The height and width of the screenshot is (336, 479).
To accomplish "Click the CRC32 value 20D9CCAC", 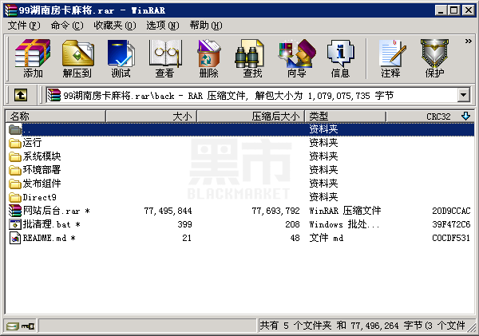I will (451, 211).
